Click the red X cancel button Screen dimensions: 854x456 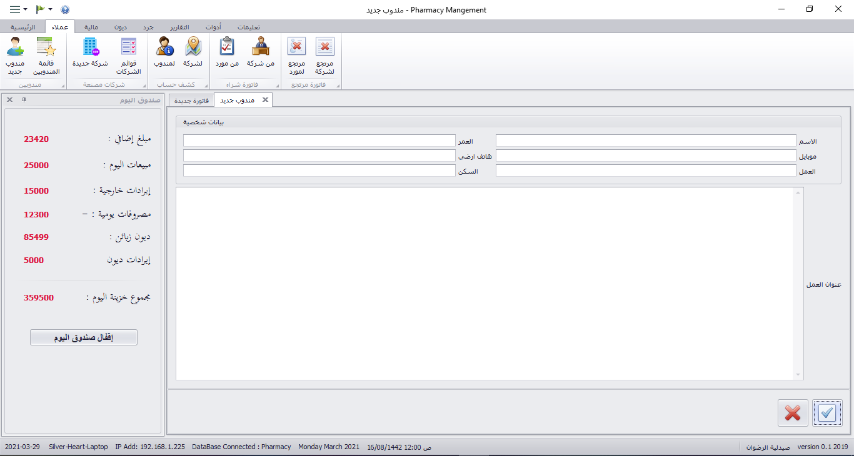point(793,413)
